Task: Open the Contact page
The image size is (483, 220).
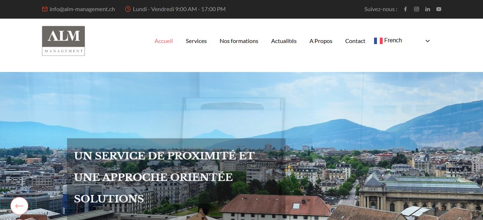Action: pyautogui.click(x=355, y=41)
